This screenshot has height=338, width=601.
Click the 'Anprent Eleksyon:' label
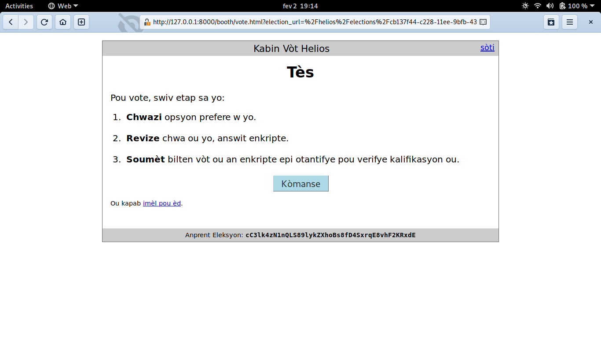(214, 235)
